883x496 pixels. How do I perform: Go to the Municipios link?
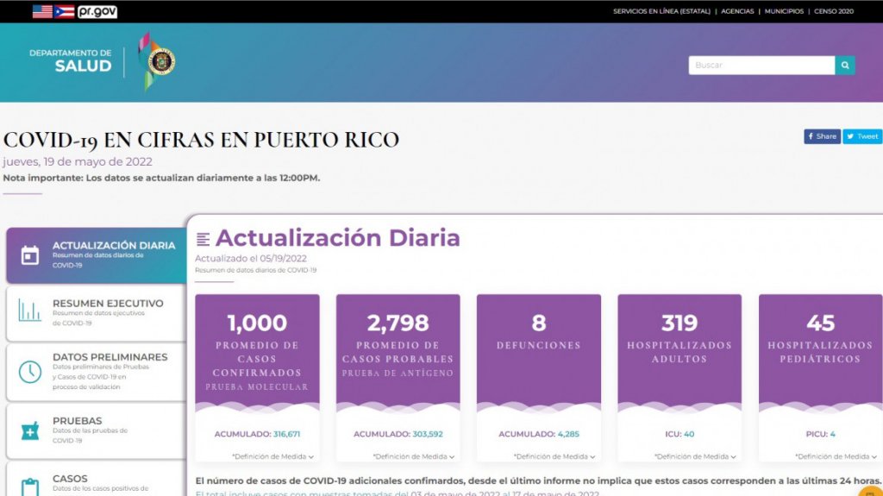[x=784, y=11]
